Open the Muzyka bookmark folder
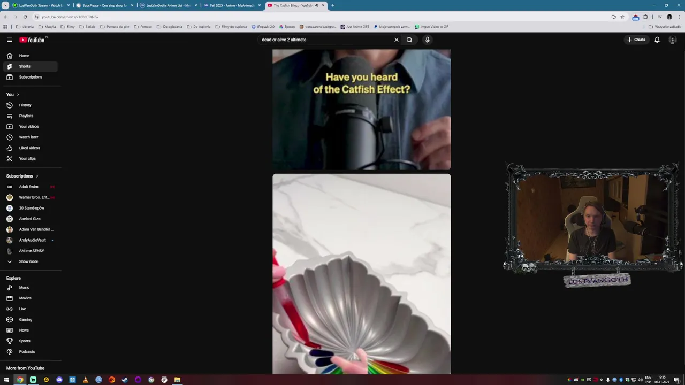This screenshot has width=685, height=385. 47,26
